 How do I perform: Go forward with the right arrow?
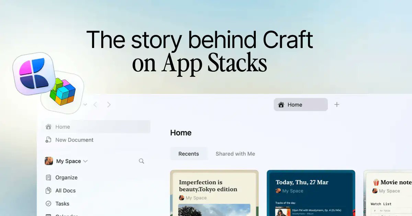click(x=109, y=105)
